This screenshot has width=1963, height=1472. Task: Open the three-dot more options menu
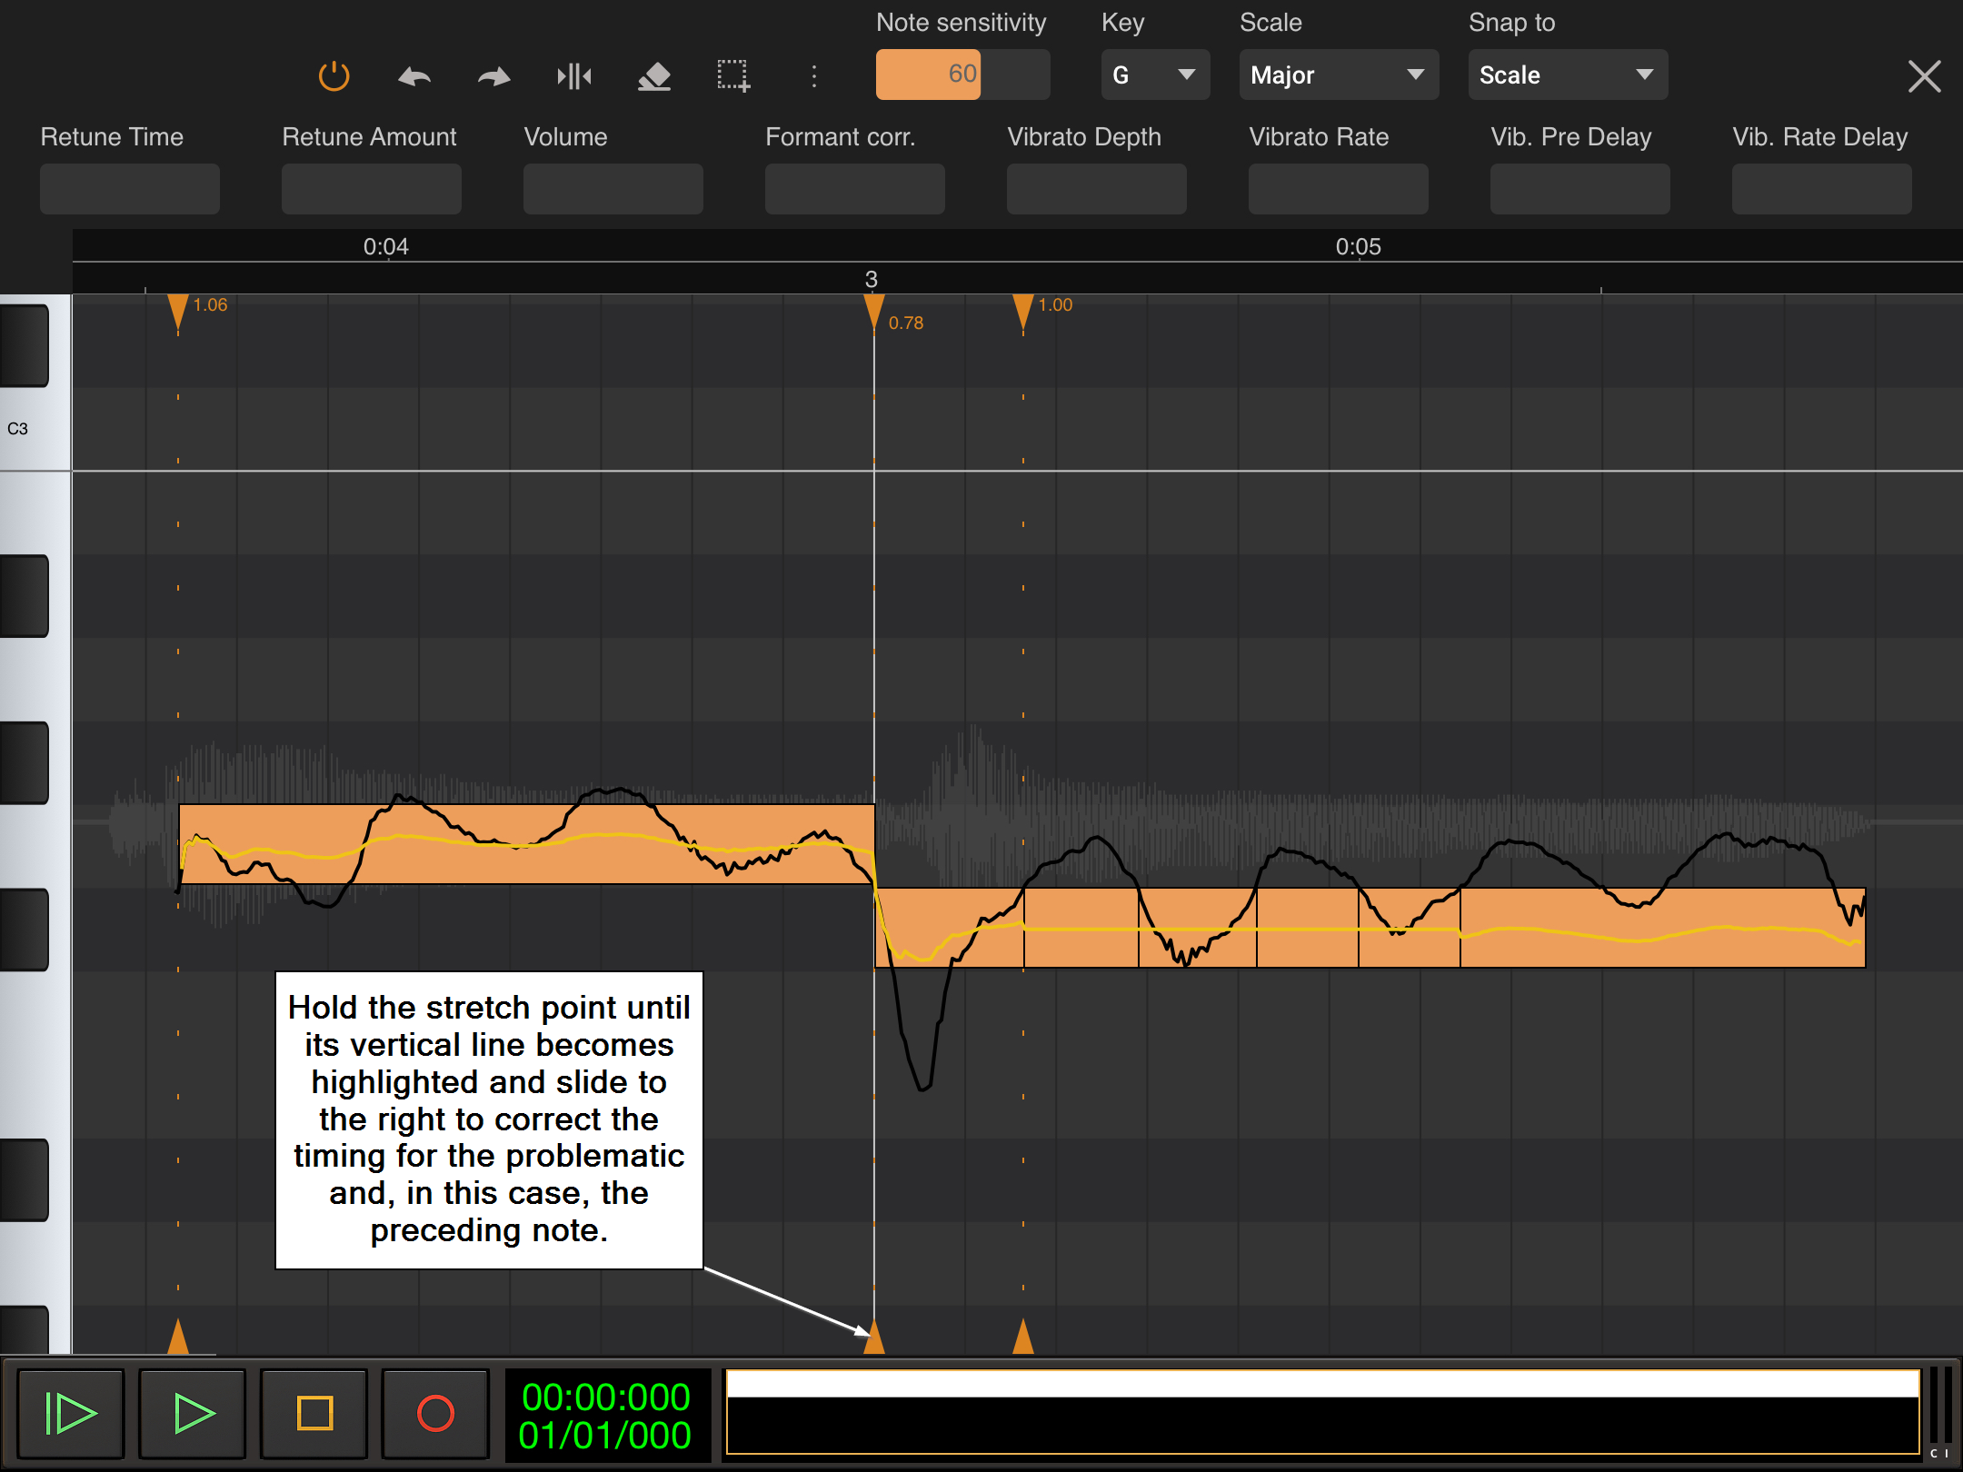point(814,76)
